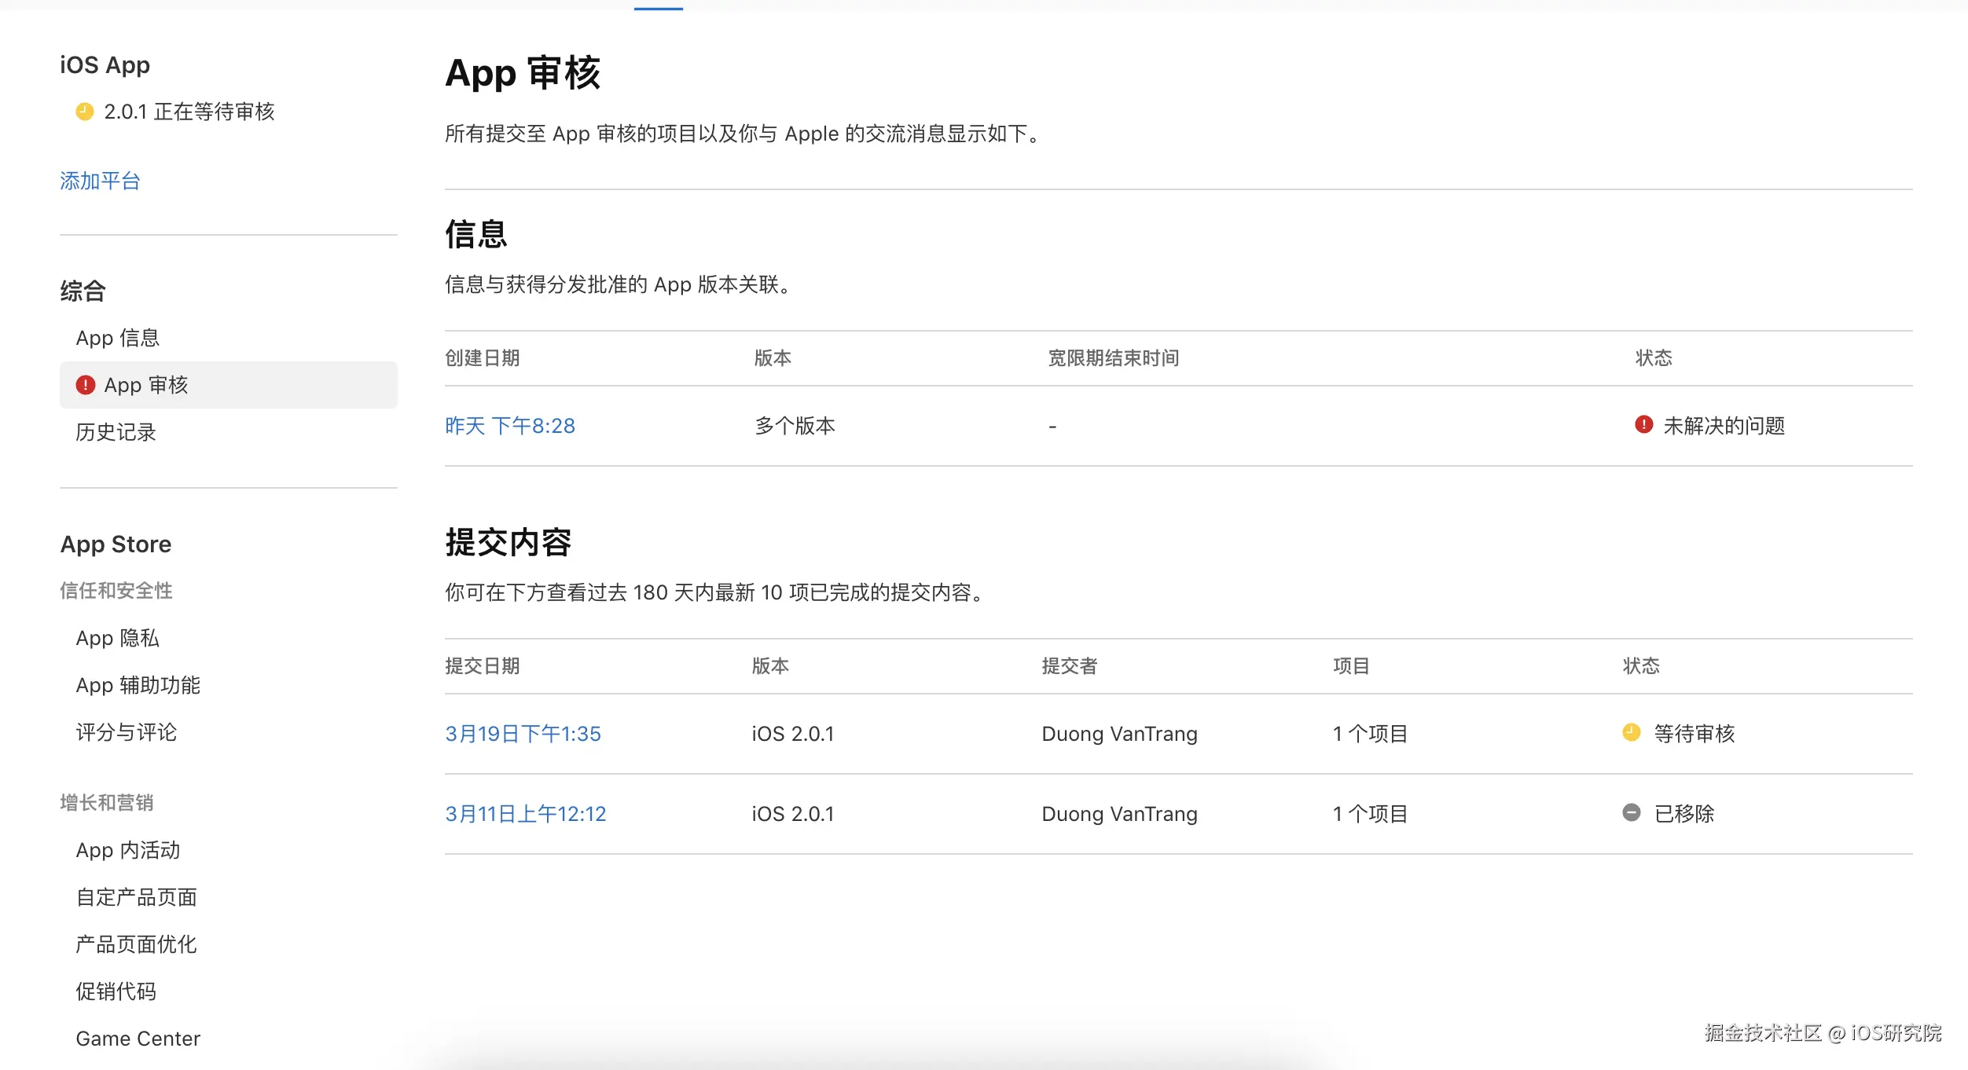Open App 隐私 sidebar page
1968x1070 pixels.
click(118, 638)
